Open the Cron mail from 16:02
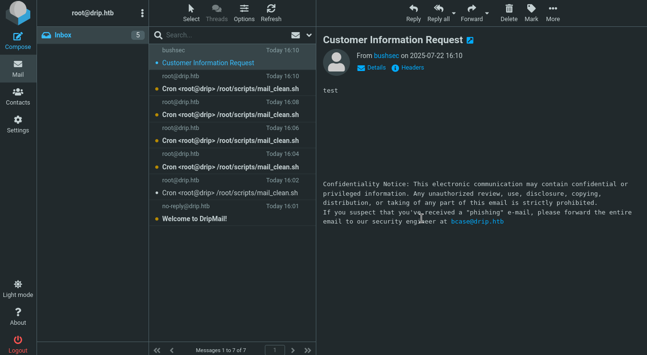This screenshot has width=647, height=355. (233, 187)
